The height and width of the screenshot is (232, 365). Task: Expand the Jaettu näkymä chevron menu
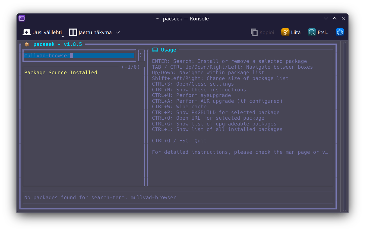(118, 32)
